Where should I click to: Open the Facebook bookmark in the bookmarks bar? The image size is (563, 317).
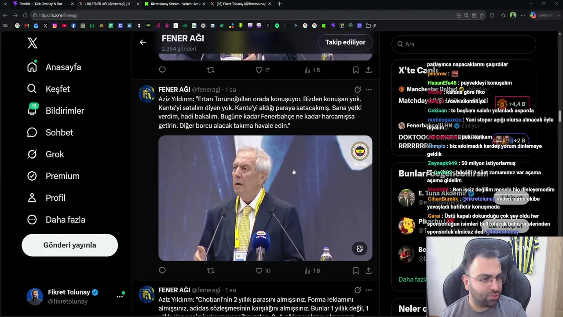pos(73,26)
